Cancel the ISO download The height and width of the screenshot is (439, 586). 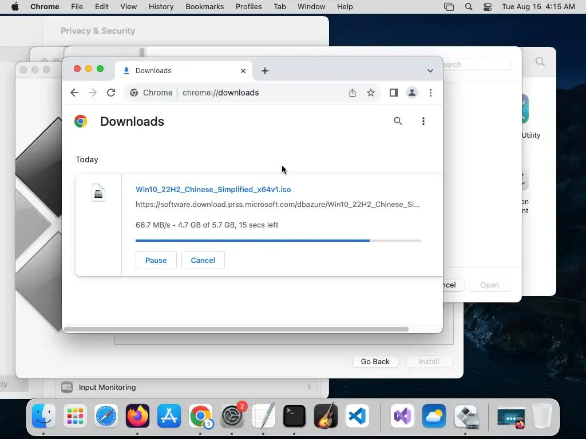pyautogui.click(x=203, y=260)
